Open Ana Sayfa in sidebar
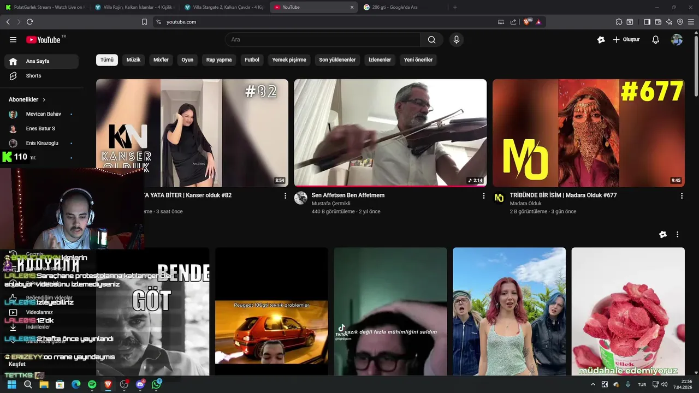699x393 pixels. coord(42,61)
